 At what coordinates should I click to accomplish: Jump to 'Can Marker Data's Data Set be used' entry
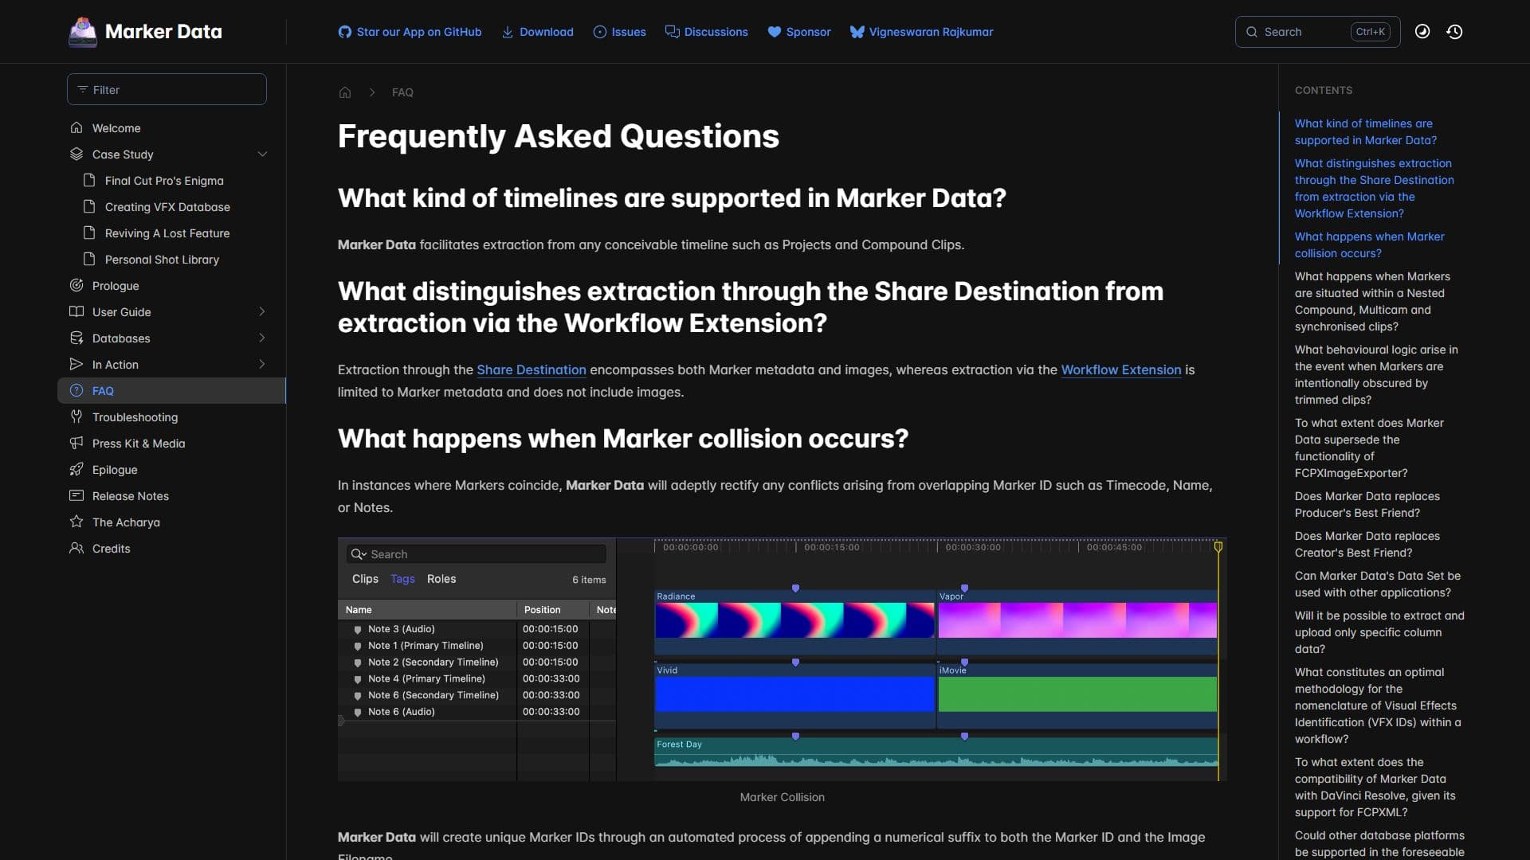coord(1377,584)
